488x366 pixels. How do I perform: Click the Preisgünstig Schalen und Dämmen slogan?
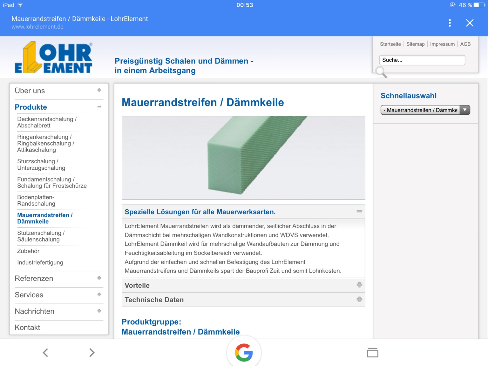(184, 65)
